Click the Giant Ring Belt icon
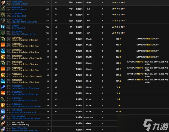The width and height of the screenshot is (169, 132). (x=3, y=27)
